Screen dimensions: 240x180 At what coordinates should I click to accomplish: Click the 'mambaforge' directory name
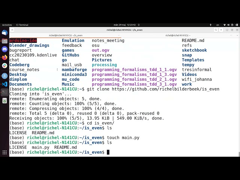[74, 70]
